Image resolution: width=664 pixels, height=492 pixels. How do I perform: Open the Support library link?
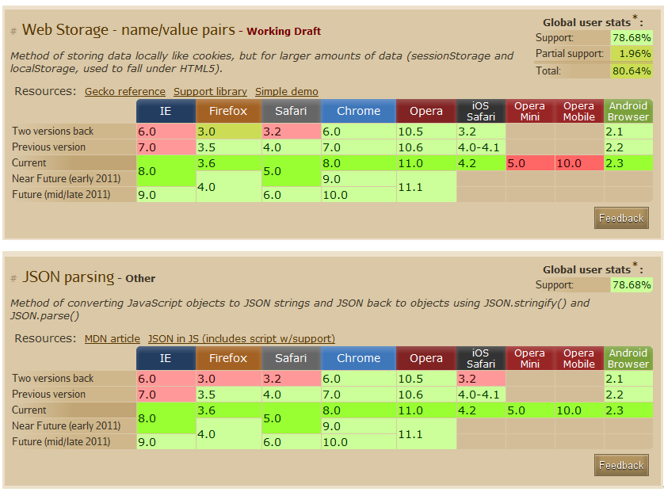(210, 92)
